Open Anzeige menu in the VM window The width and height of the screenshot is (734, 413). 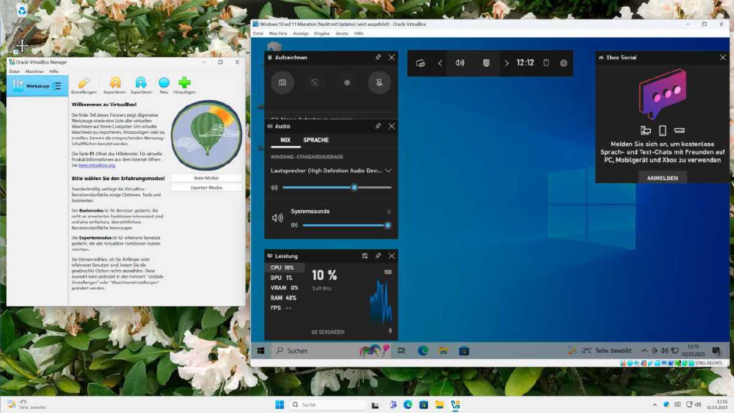(300, 34)
